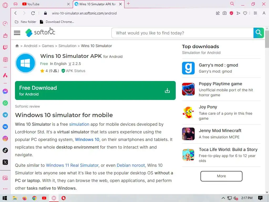
Task: Open profile account icon
Action: coord(264,13)
